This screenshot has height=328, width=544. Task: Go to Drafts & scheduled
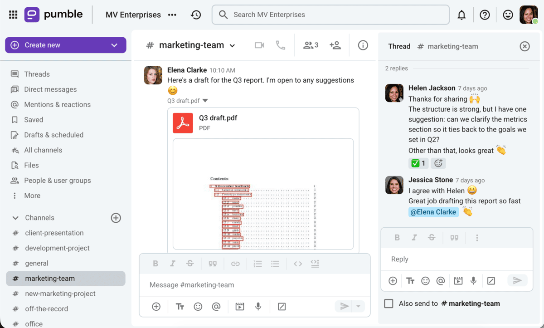click(x=53, y=135)
